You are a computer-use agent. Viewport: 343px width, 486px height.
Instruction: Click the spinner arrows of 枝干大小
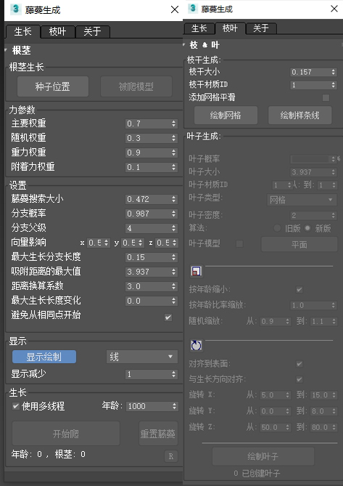pyautogui.click(x=333, y=72)
